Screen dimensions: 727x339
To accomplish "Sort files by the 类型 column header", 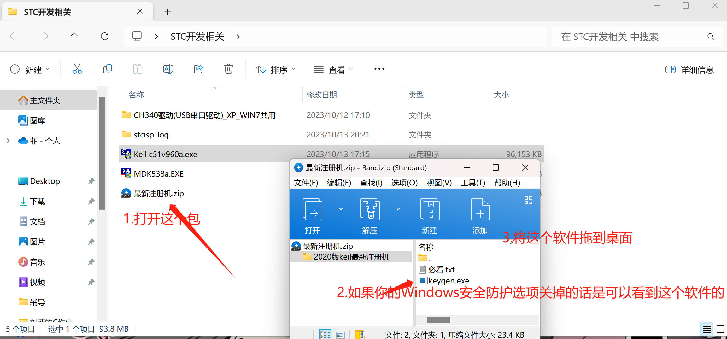I will [416, 95].
